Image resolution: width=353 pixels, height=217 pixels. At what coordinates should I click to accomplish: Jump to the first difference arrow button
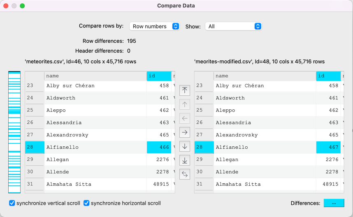[185, 90]
